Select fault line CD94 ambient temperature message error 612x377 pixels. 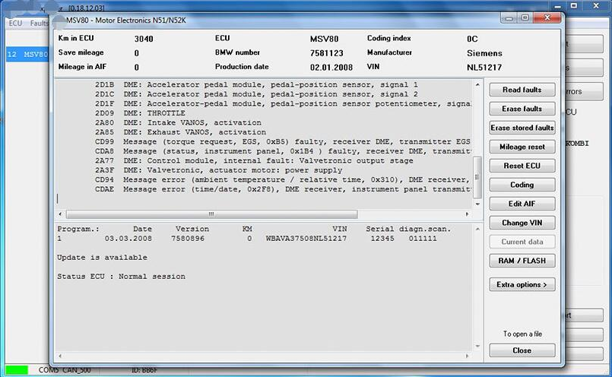coord(283,179)
